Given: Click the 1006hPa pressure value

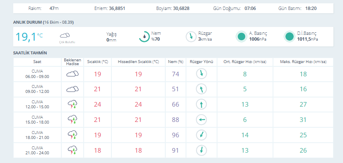Looking at the screenshot, I should [x=258, y=39].
